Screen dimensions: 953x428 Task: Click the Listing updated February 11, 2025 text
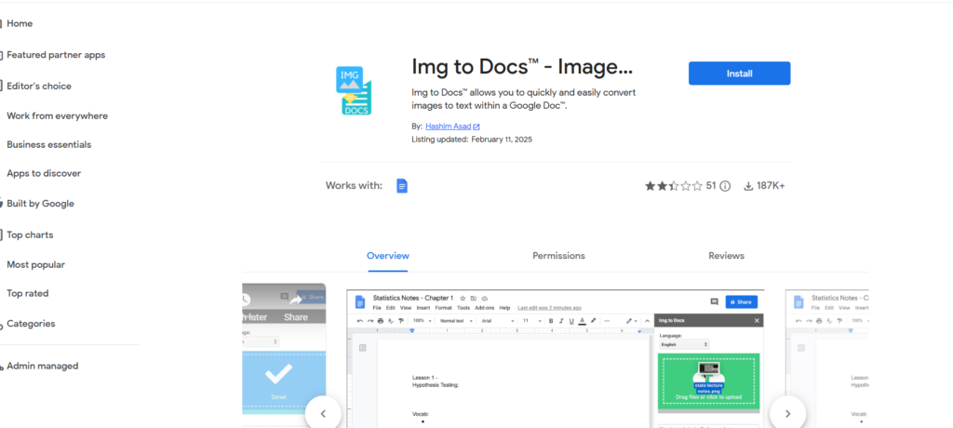point(472,140)
